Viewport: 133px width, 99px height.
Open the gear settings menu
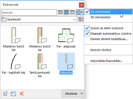(x=79, y=12)
